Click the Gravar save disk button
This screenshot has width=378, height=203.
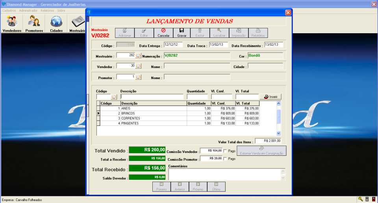click(182, 33)
